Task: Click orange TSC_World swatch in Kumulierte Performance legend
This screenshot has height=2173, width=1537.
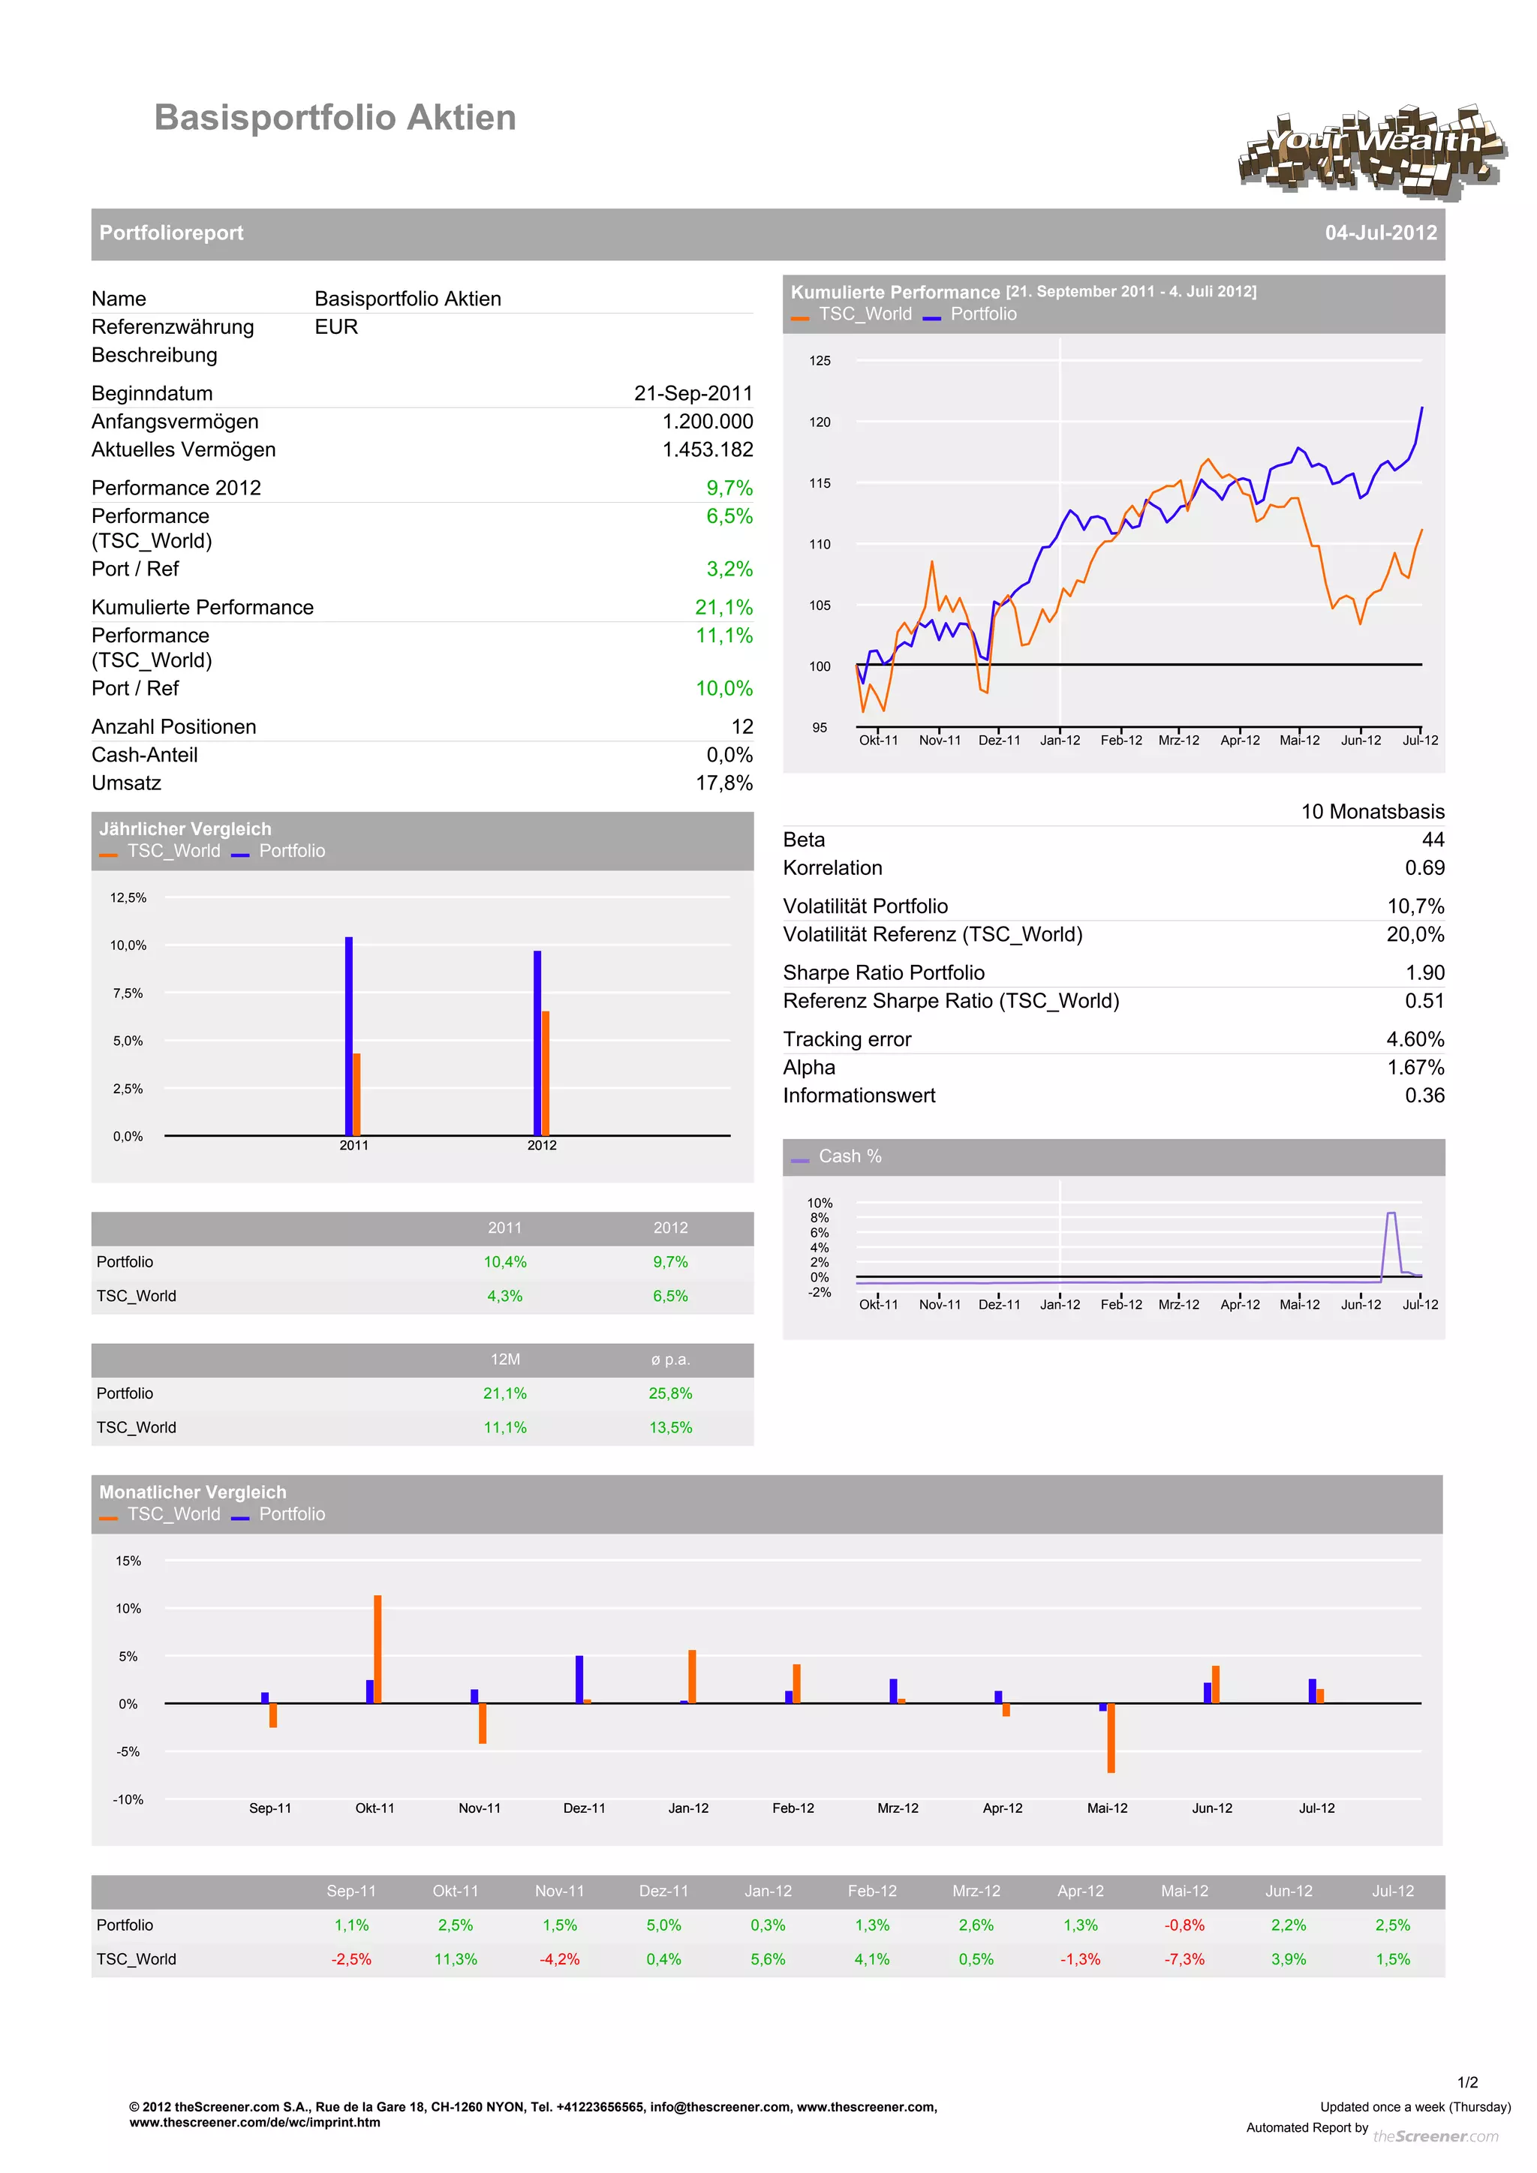Action: [x=800, y=319]
